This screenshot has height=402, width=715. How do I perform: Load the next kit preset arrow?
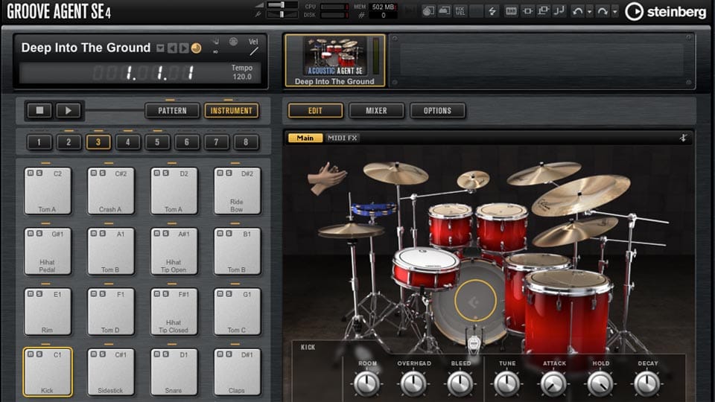(x=183, y=48)
